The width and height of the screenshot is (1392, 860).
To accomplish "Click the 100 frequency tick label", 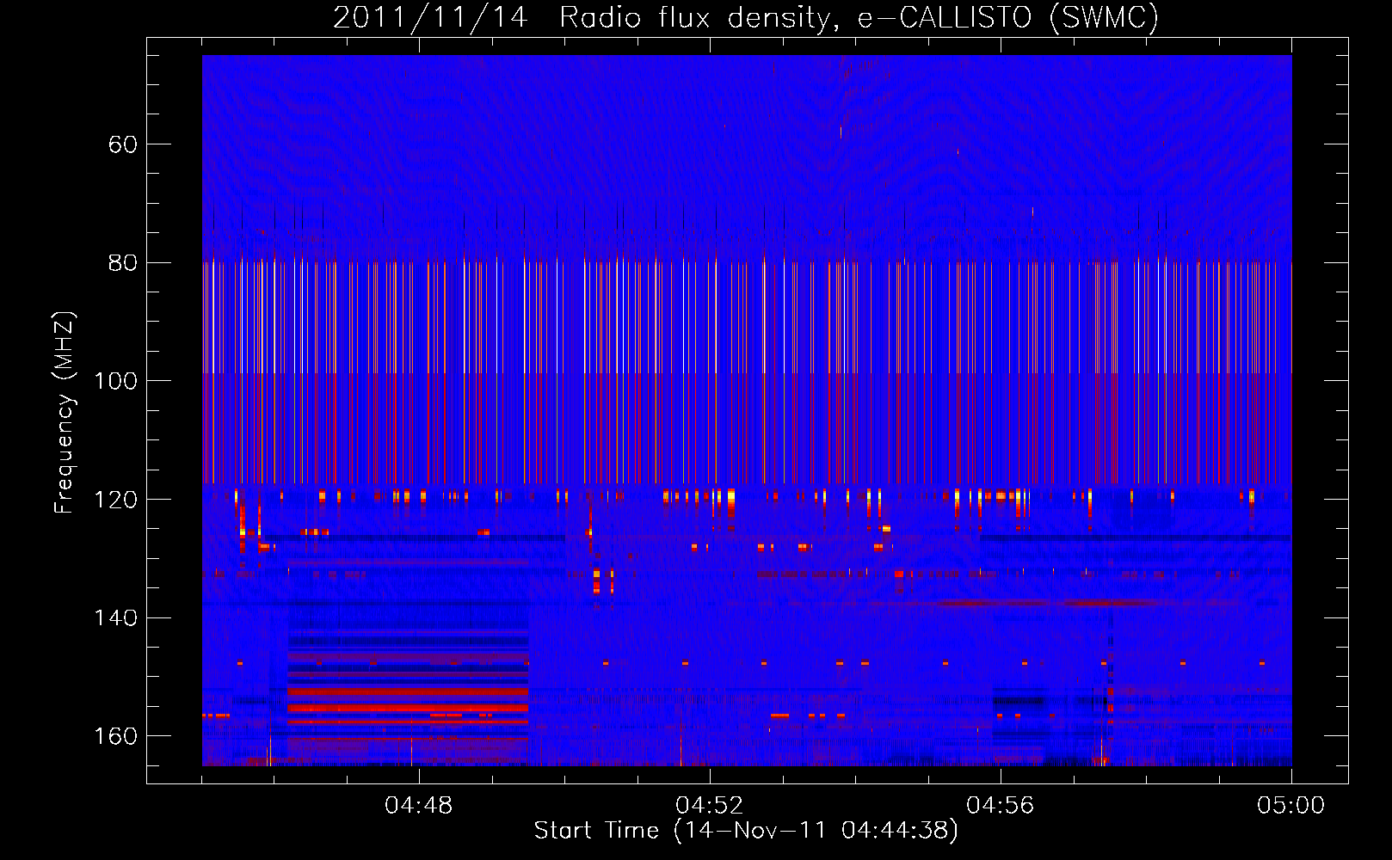I will pos(115,381).
